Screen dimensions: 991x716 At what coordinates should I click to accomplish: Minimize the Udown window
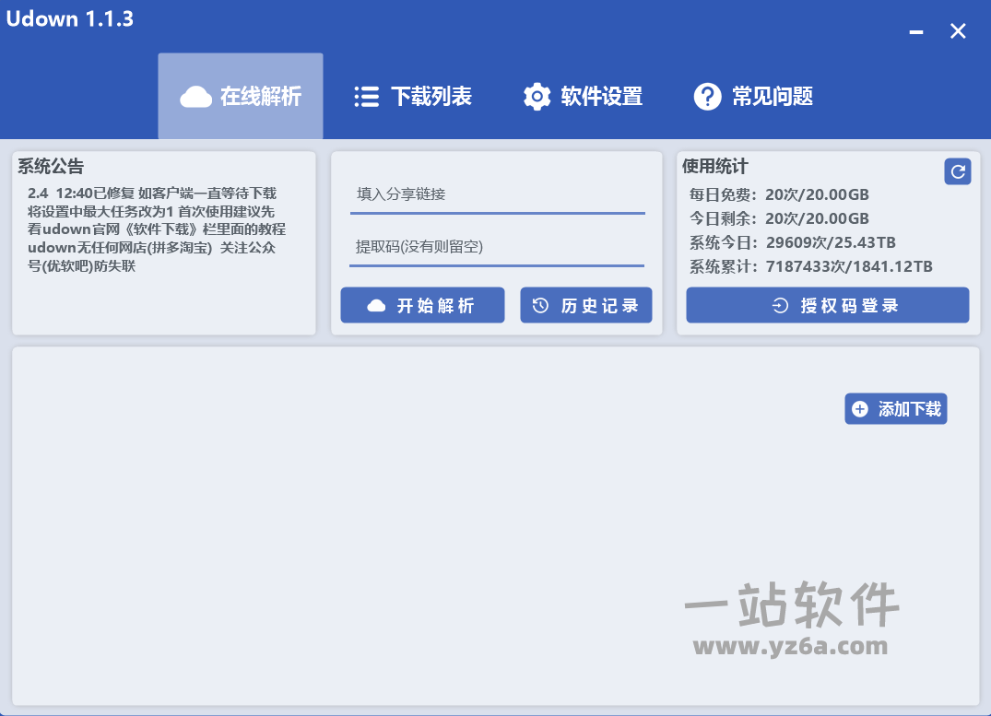tap(916, 31)
